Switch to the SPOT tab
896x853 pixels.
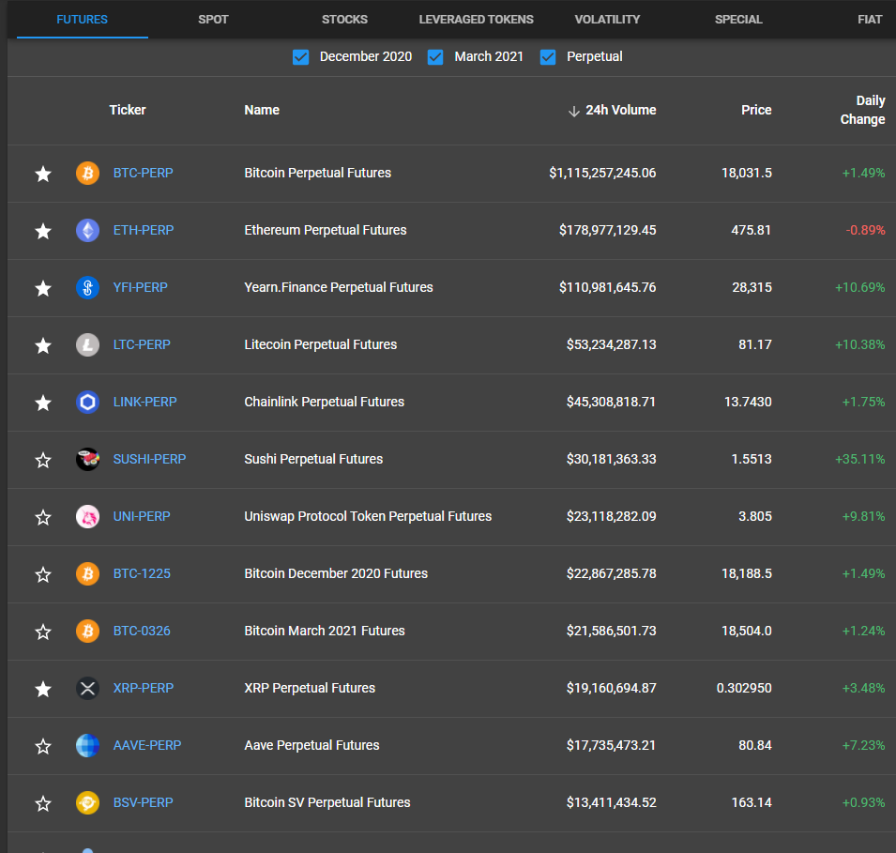click(x=213, y=20)
